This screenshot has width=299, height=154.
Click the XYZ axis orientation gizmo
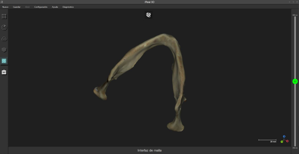point(284,139)
